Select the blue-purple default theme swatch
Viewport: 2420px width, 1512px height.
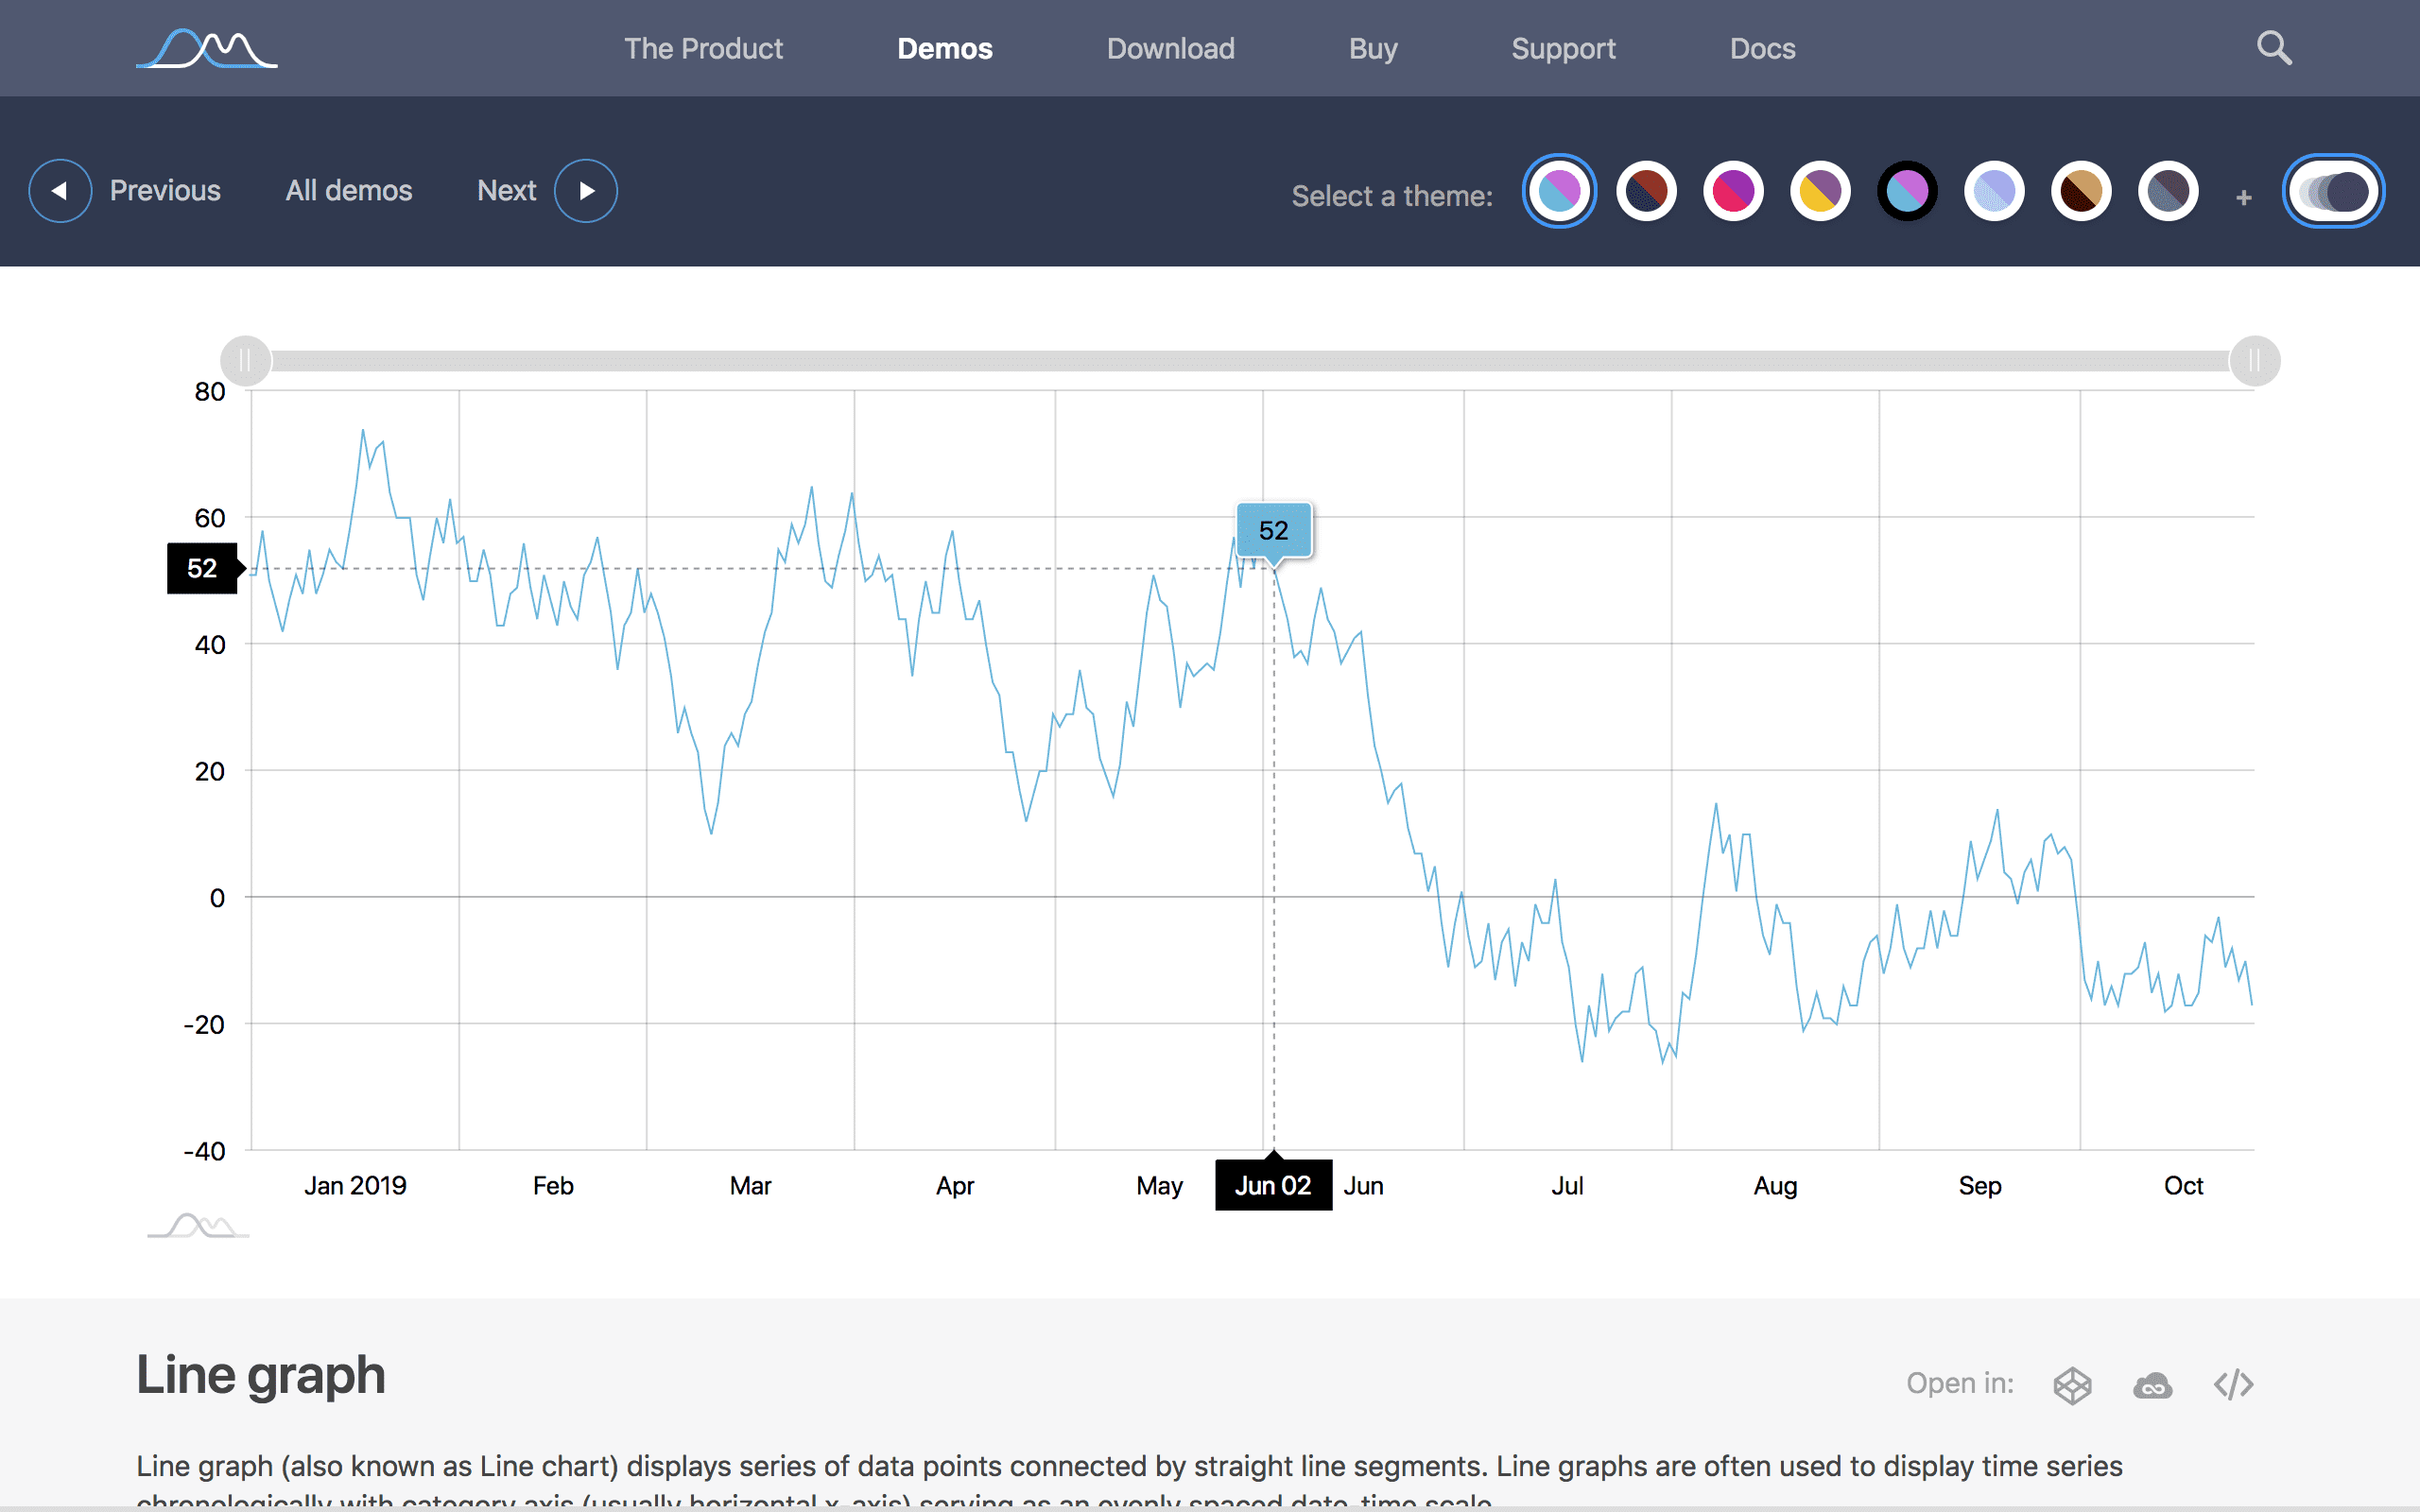pos(1559,191)
